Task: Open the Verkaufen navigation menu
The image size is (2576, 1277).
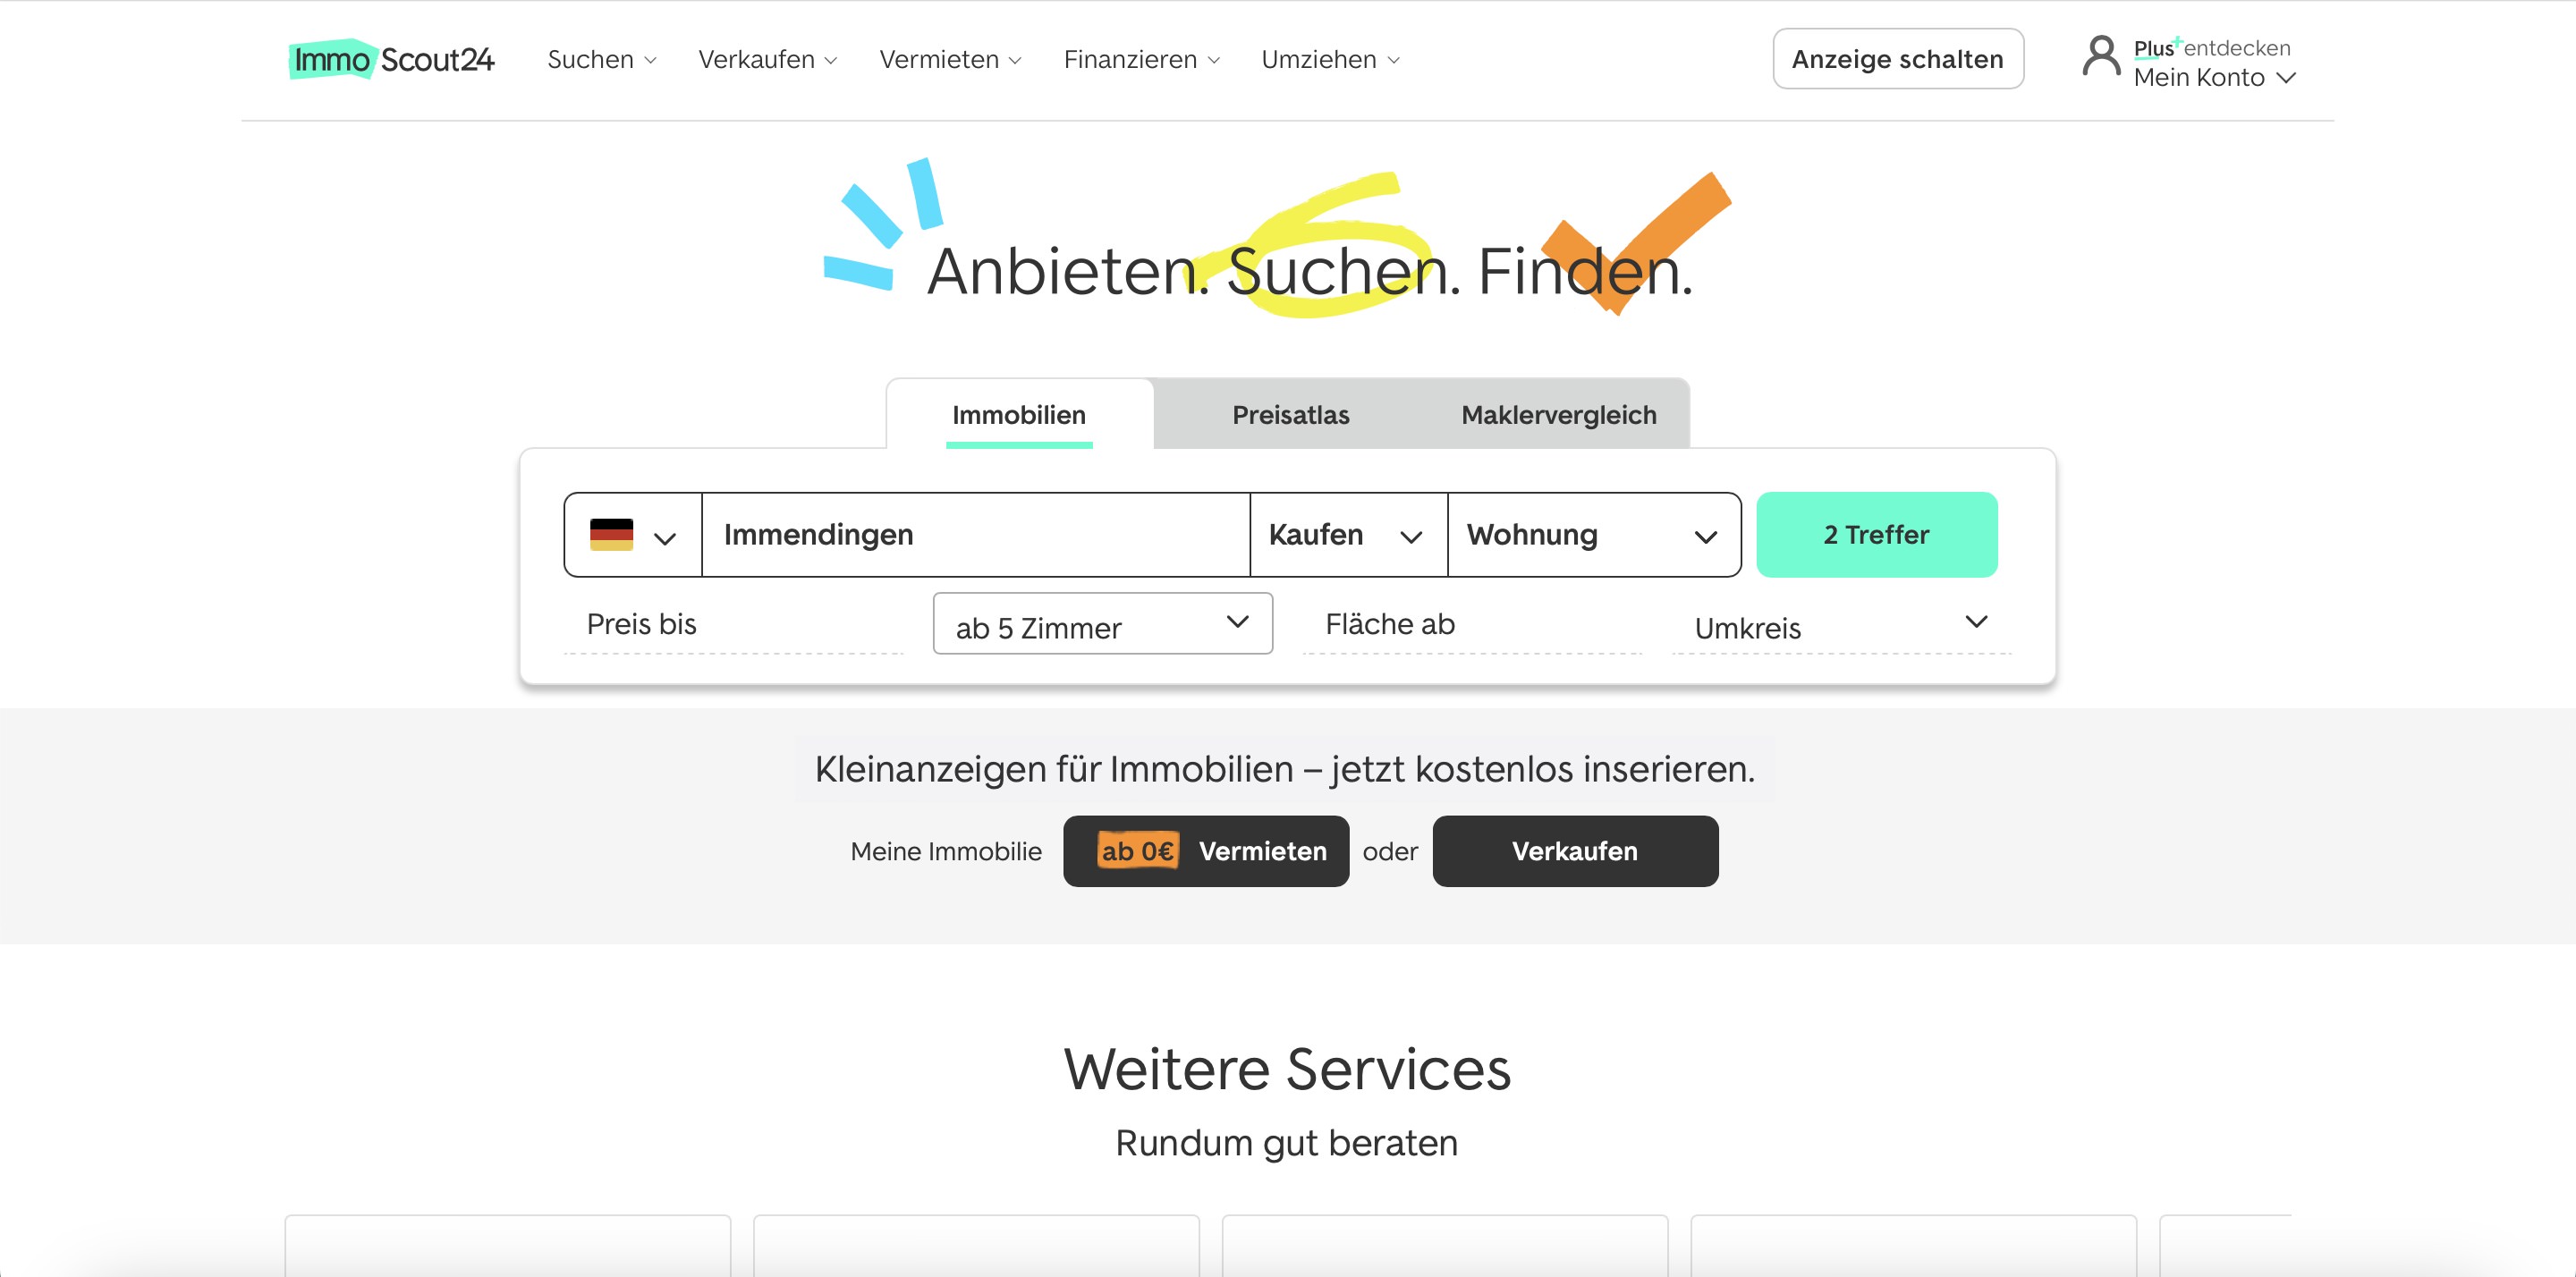Action: coord(768,60)
